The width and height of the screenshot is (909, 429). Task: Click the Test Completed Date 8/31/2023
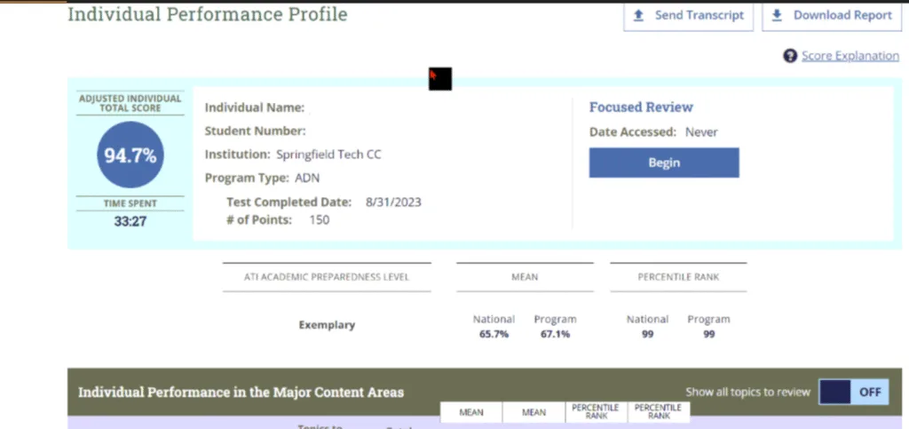[x=393, y=202]
